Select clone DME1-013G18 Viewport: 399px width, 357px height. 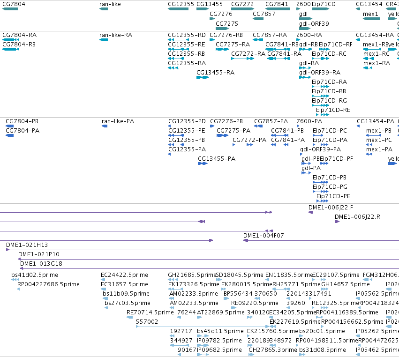point(41,264)
